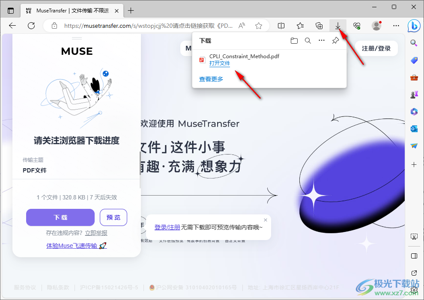
Task: Click 打开文件 to open the PDF
Action: click(x=220, y=63)
